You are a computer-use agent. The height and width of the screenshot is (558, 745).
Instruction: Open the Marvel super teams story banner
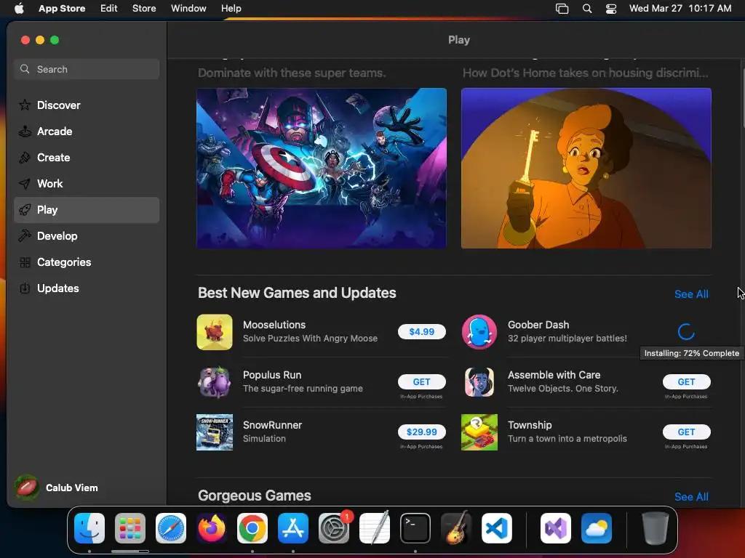pos(322,168)
